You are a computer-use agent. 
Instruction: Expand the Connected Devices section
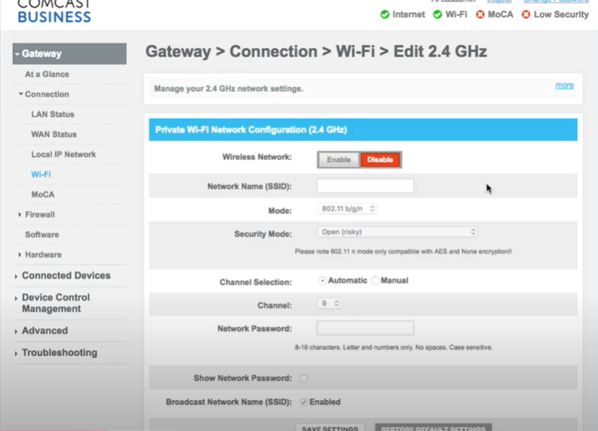(65, 276)
